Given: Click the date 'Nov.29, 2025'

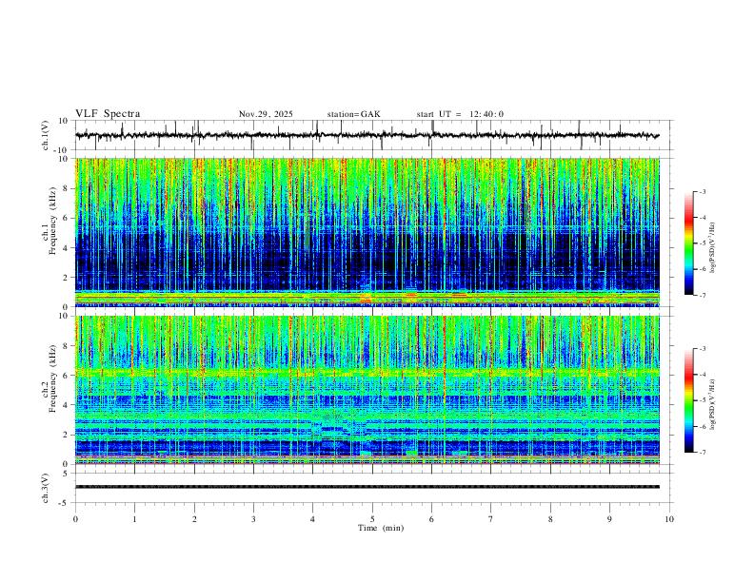Looking at the screenshot, I should [x=266, y=114].
